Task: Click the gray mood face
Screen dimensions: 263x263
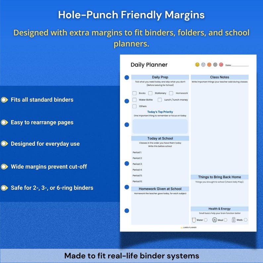Action: tap(215, 65)
